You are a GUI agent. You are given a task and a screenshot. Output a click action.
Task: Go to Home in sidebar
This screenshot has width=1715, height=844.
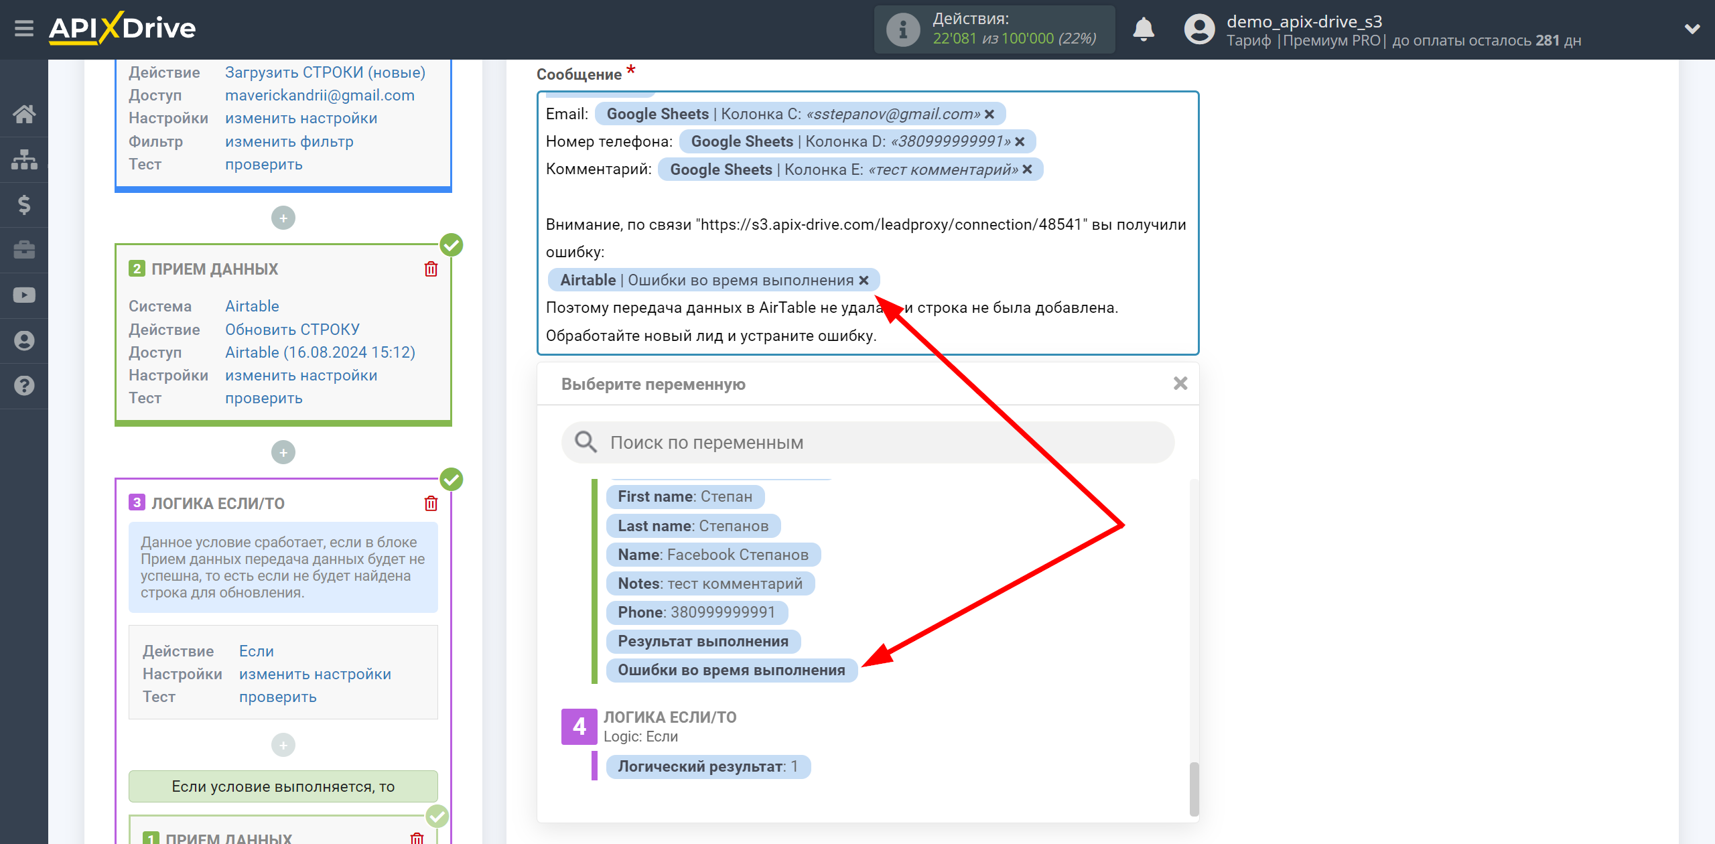coord(24,114)
